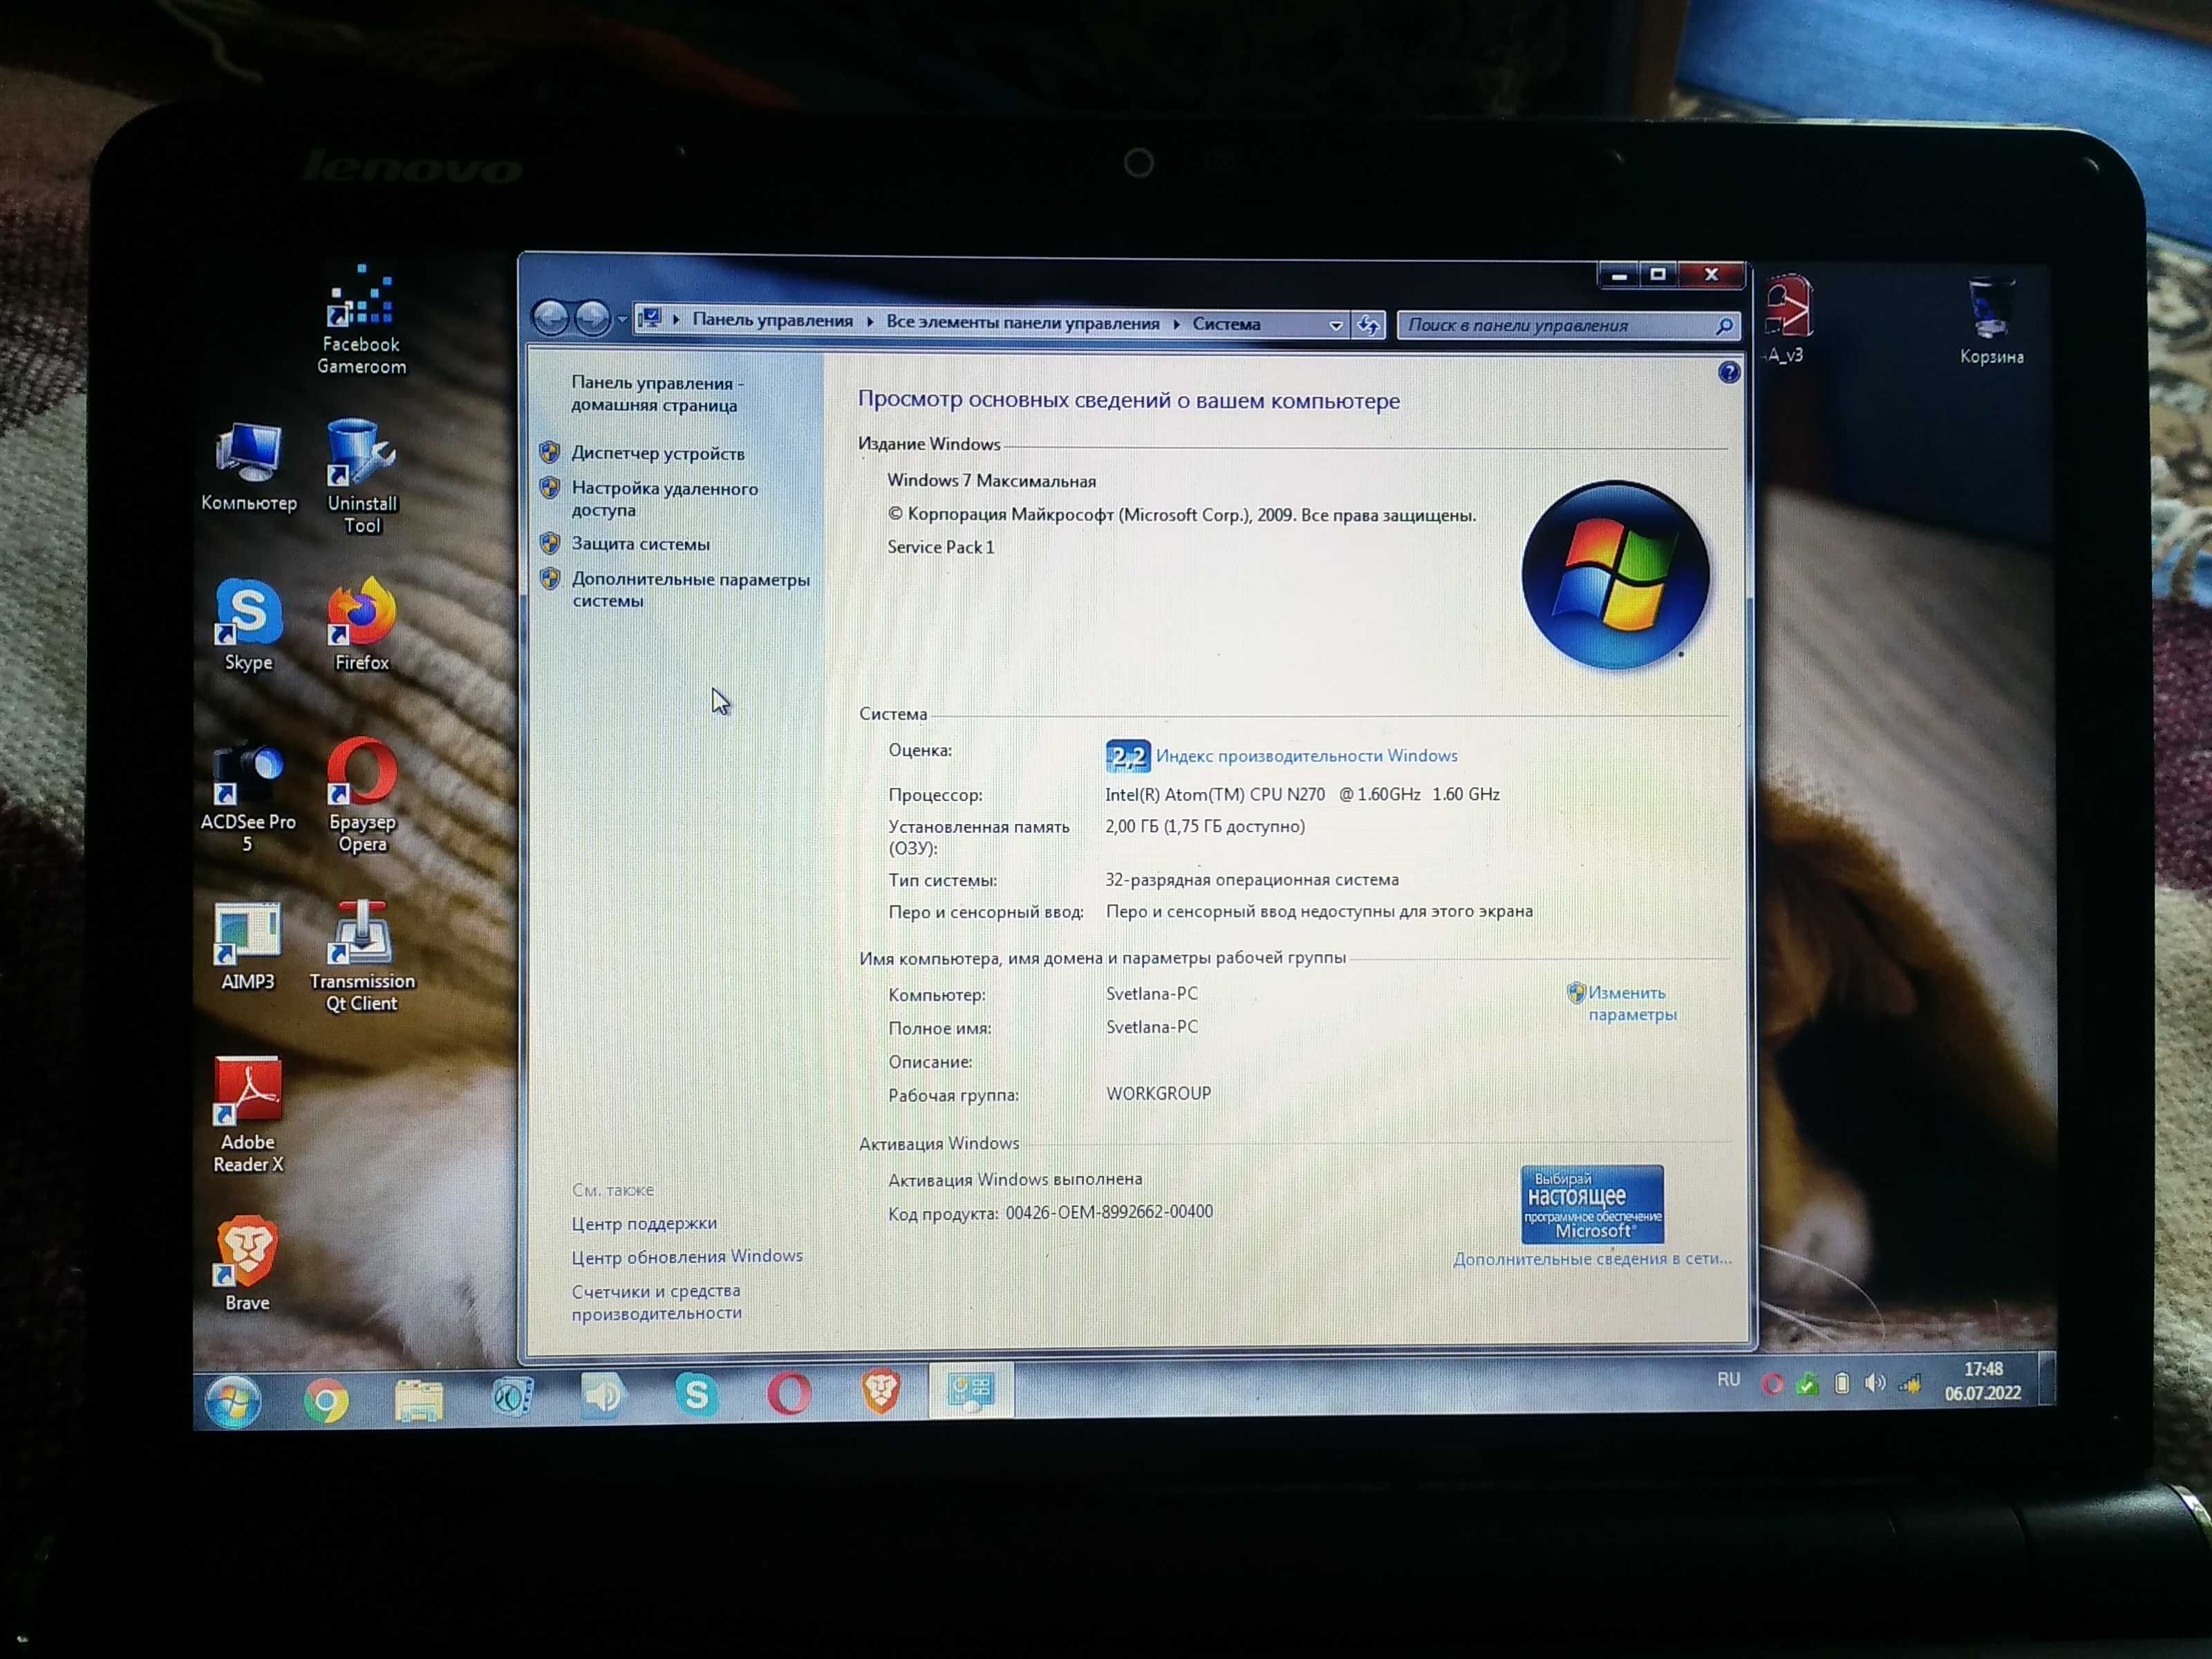This screenshot has width=2212, height=1659.
Task: Expand the address bar history dropdown
Action: (x=1336, y=325)
